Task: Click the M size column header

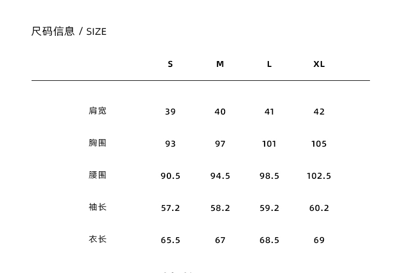Action: point(220,64)
